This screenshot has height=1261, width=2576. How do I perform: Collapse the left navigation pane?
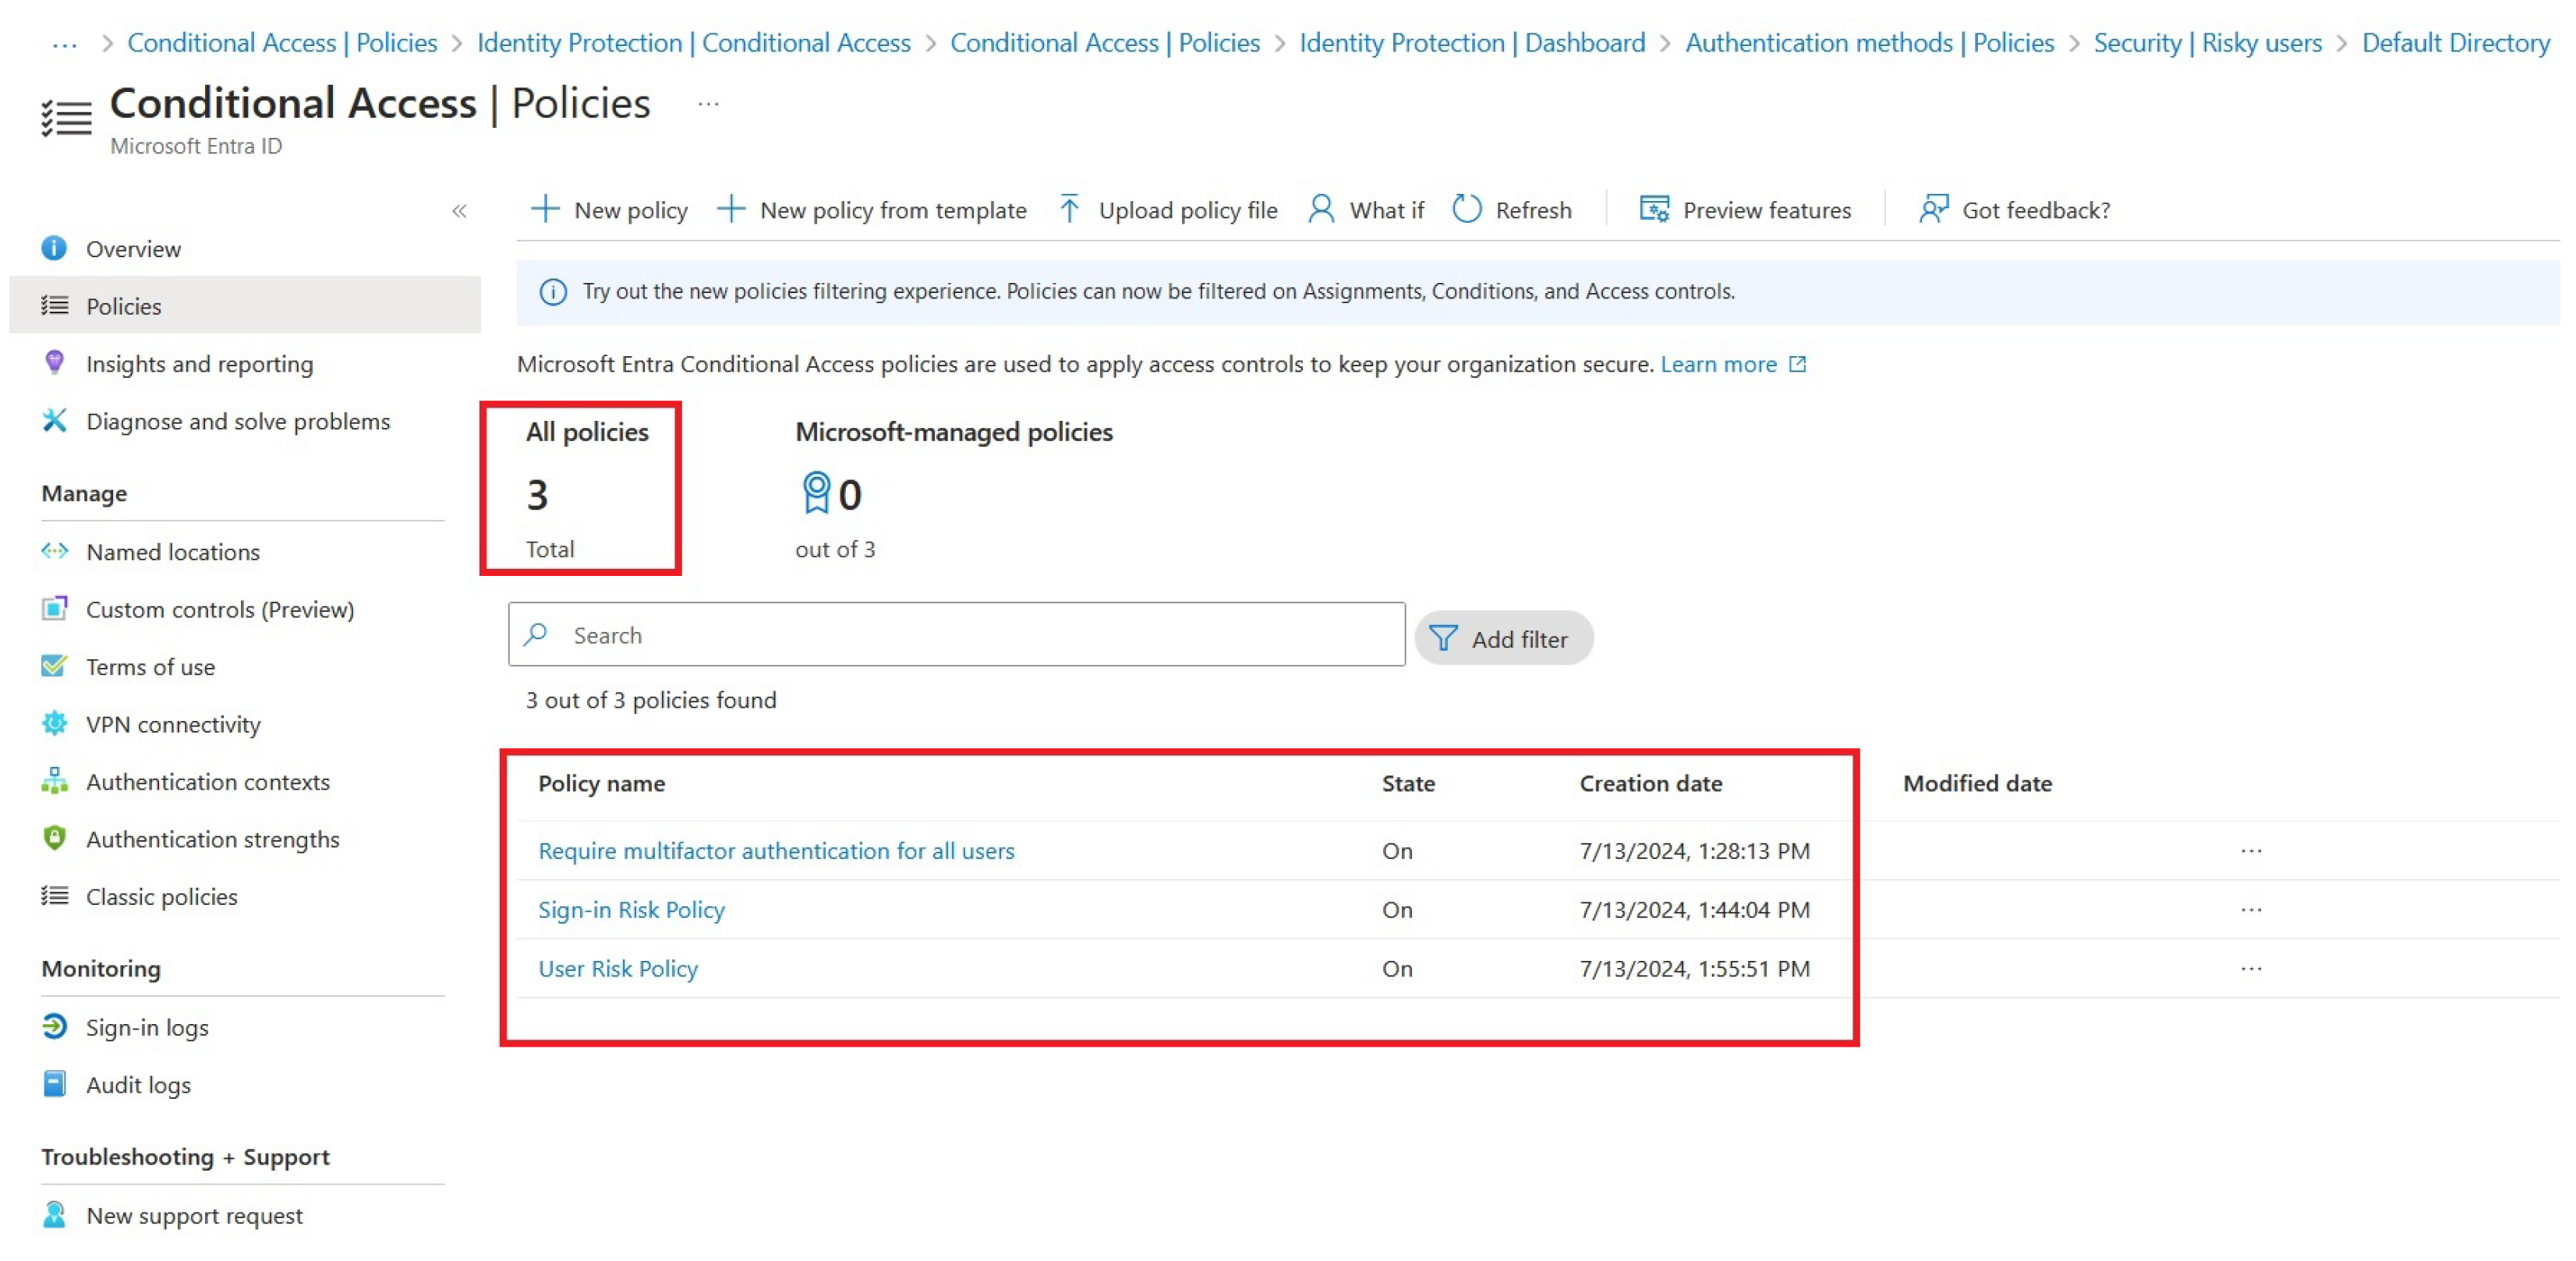pos(459,211)
